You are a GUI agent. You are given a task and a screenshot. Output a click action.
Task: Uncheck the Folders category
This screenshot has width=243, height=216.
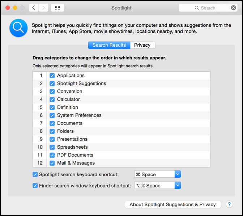click(52, 131)
